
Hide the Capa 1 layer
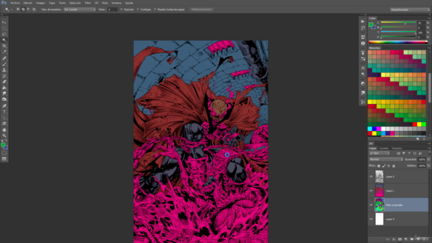click(x=371, y=190)
